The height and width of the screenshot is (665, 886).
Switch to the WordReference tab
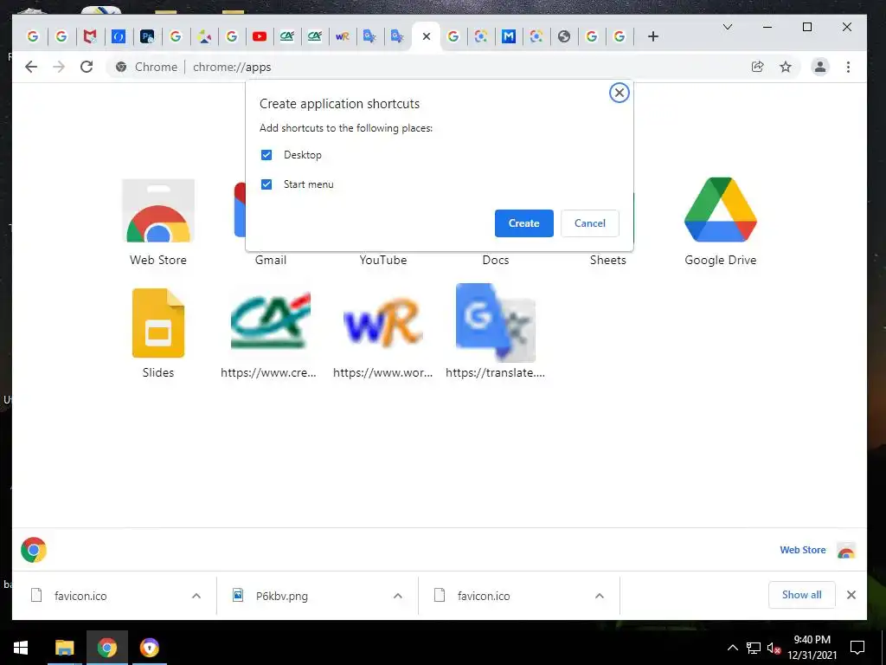coord(343,36)
